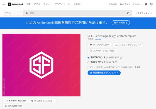Go to the 写真 section
Viewport: 156px width, 109px height.
[28, 4]
